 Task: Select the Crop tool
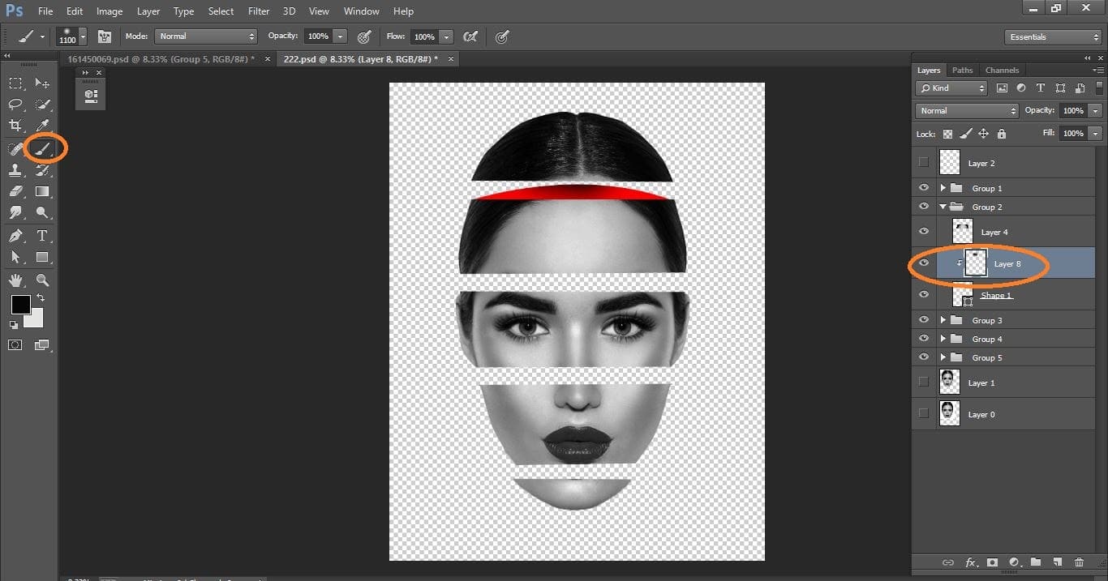point(15,126)
